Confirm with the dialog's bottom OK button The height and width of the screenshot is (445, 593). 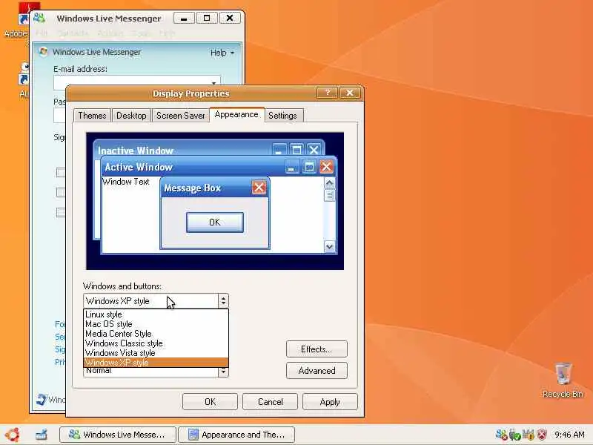click(x=210, y=401)
